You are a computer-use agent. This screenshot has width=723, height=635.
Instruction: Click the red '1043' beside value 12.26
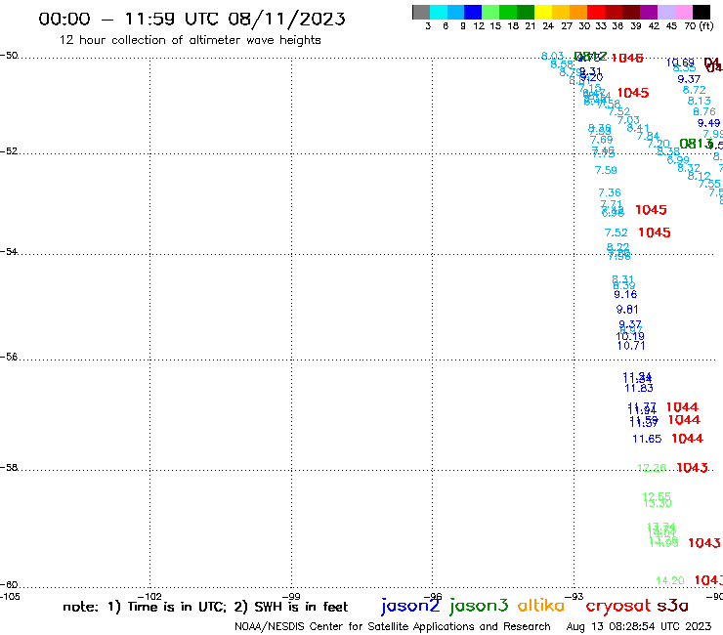coord(692,468)
